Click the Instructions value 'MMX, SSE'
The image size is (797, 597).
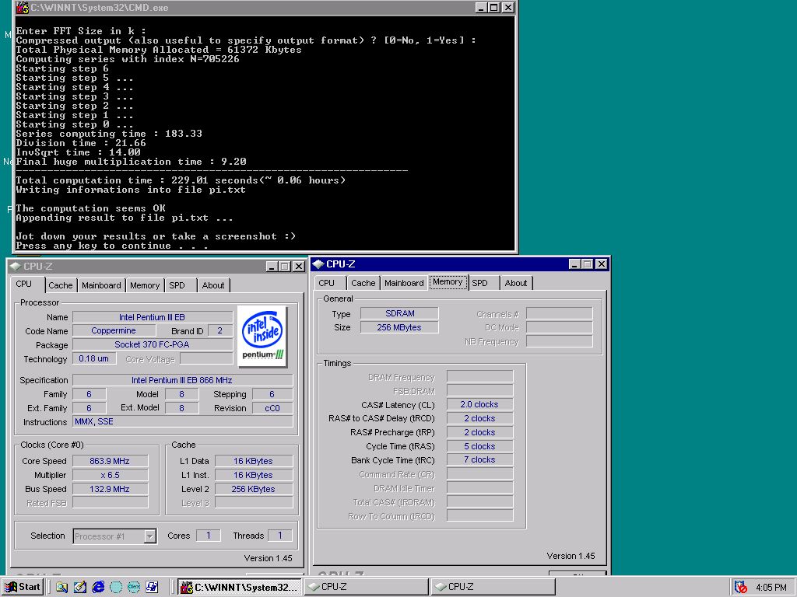(182, 422)
